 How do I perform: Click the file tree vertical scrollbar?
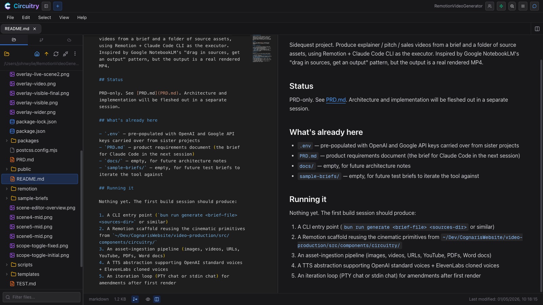81,208
